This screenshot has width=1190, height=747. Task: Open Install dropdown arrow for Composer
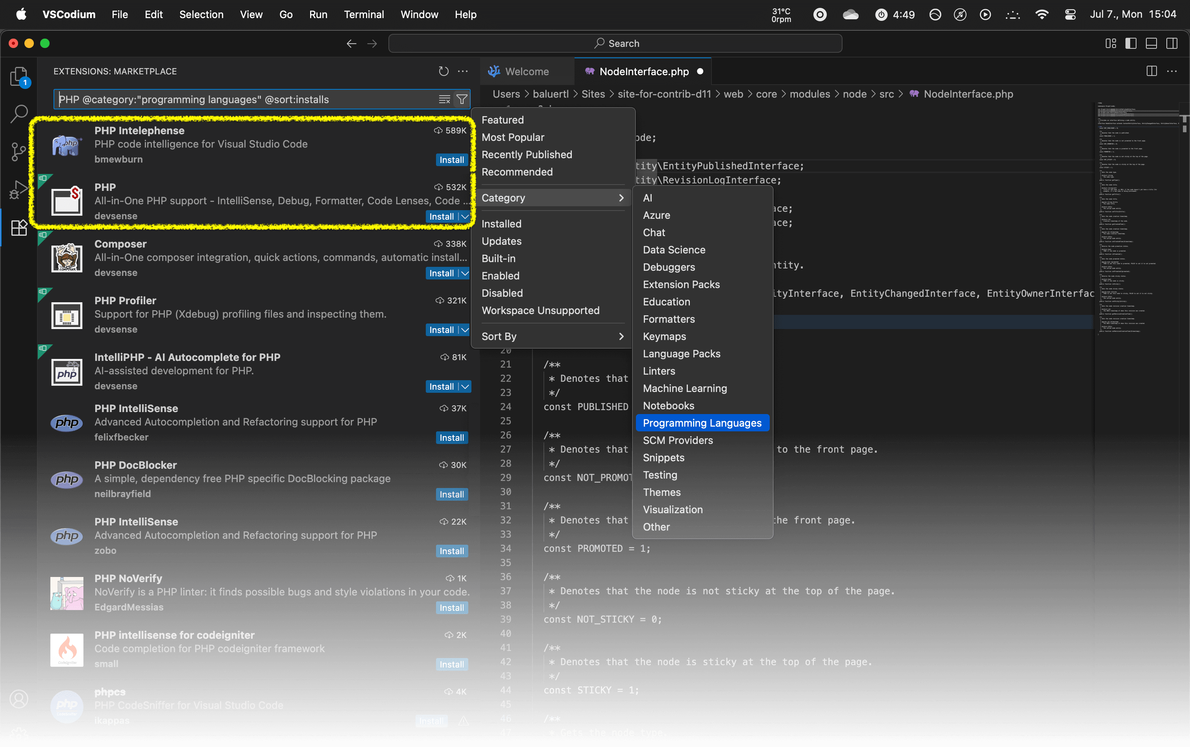click(464, 273)
